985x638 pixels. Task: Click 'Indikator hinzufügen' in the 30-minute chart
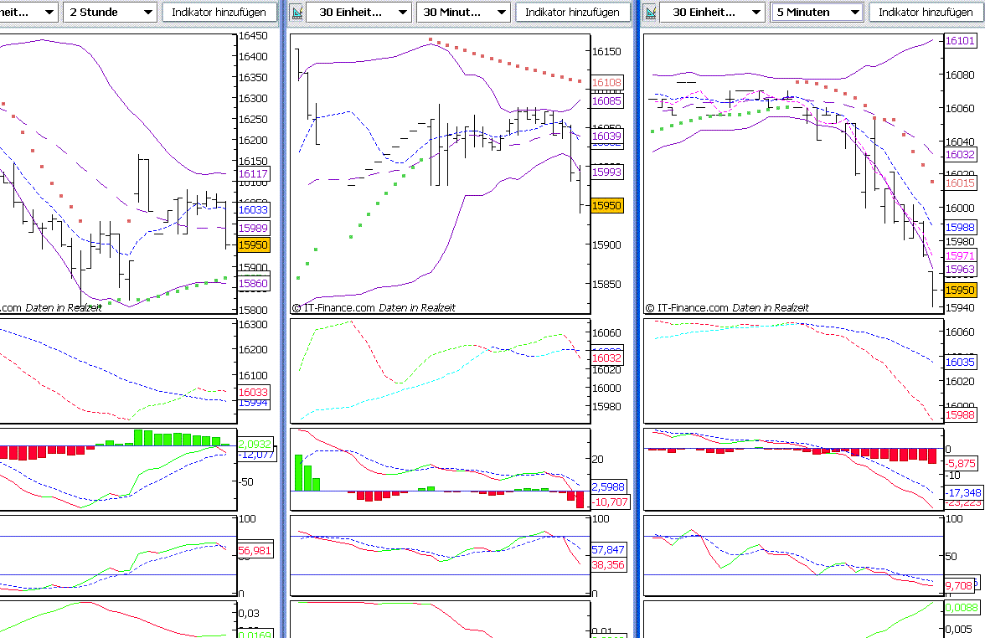click(x=572, y=12)
